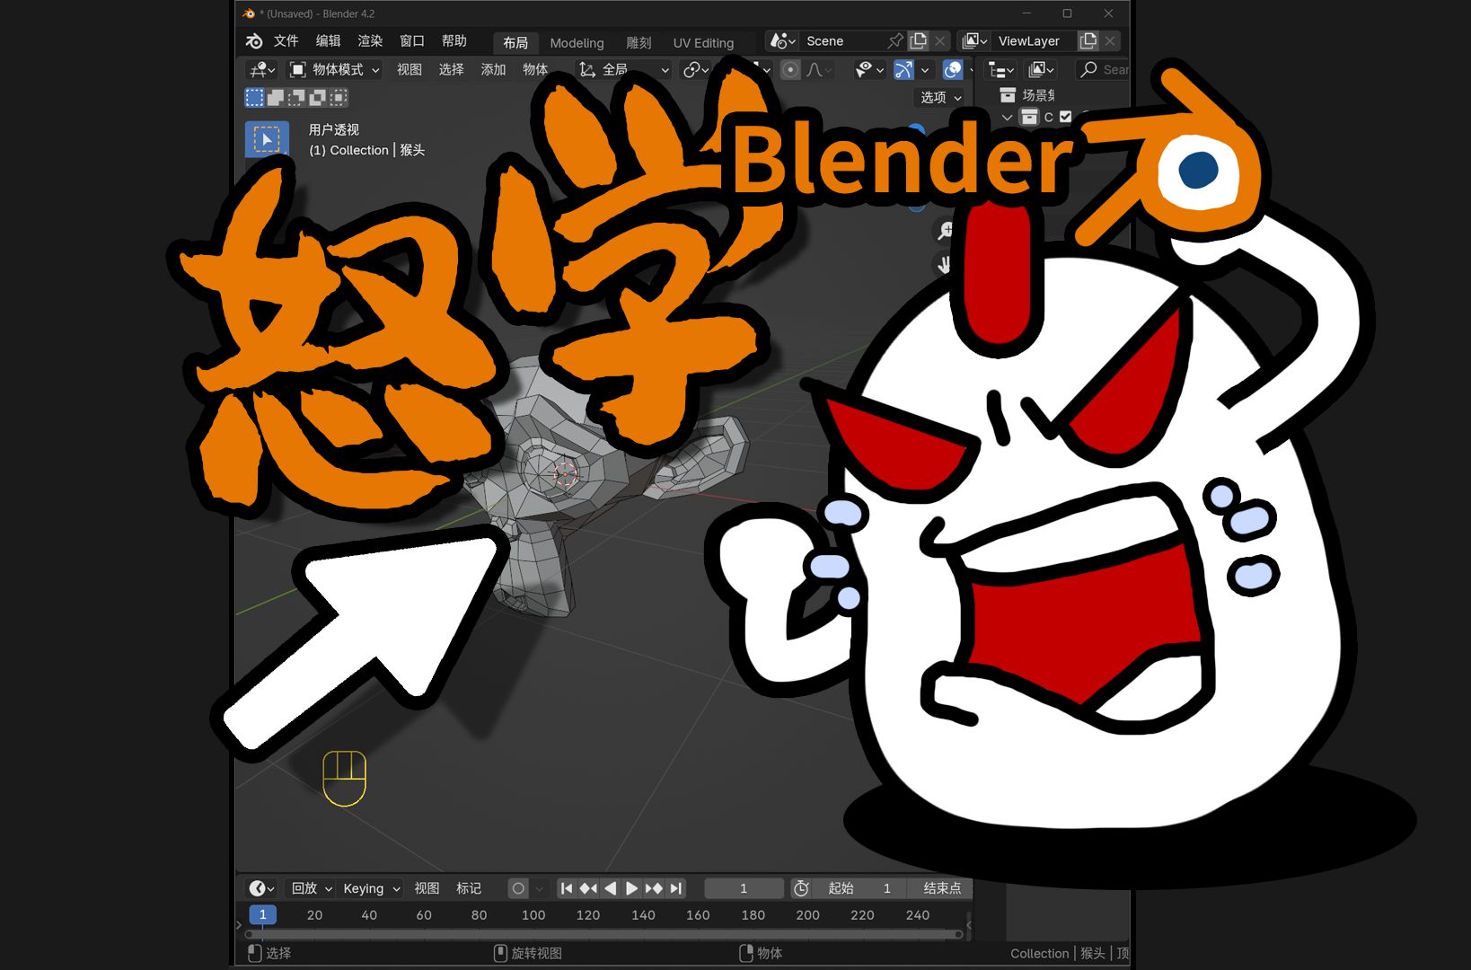Open the object visibility eye dropdown
The image size is (1471, 970).
(869, 70)
